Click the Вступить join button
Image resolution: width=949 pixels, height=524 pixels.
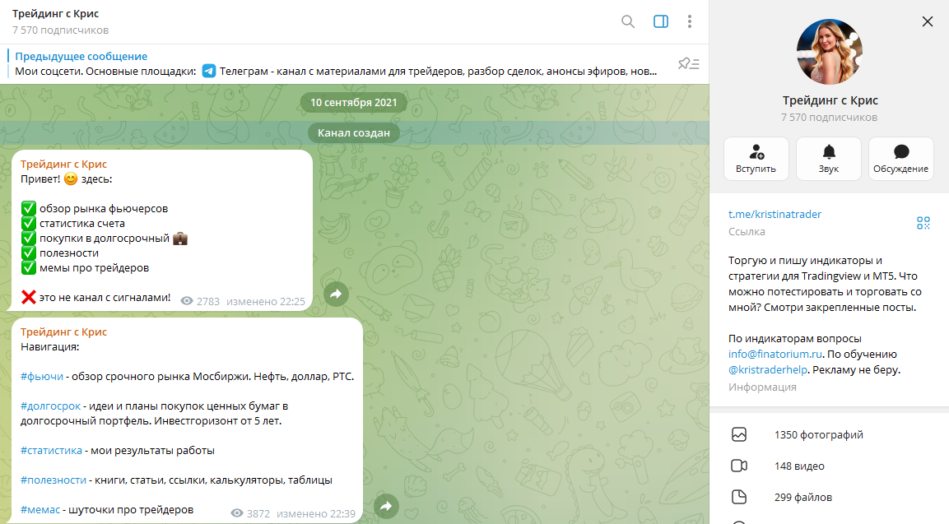(756, 159)
